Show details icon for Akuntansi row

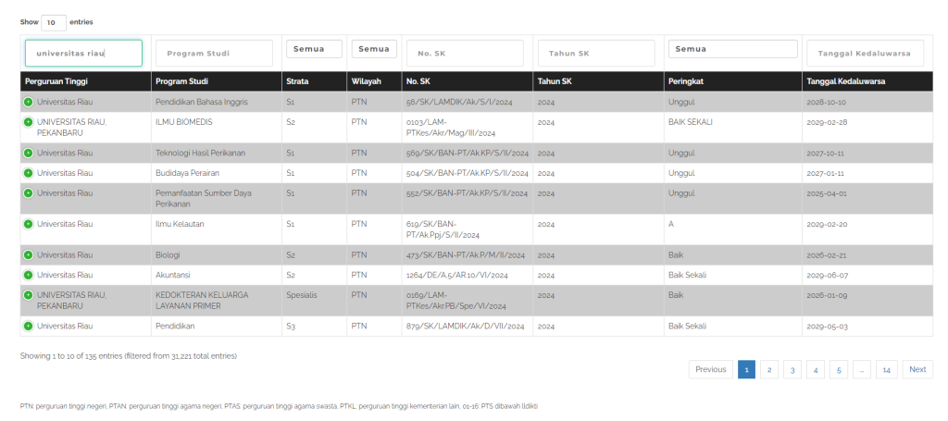click(x=28, y=275)
